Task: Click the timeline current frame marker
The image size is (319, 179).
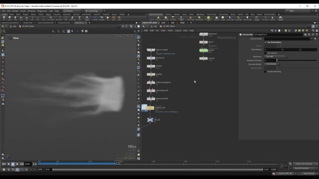Action: 118,163
